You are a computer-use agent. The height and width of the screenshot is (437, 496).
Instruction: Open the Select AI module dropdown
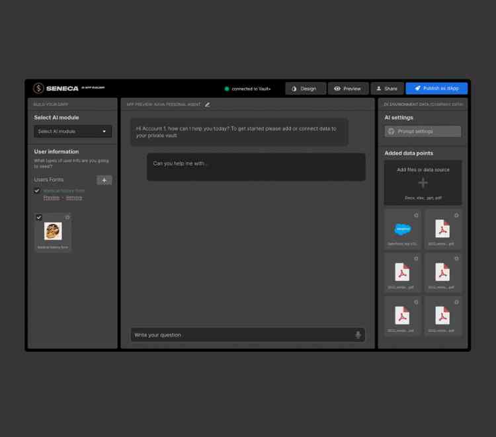(x=73, y=132)
